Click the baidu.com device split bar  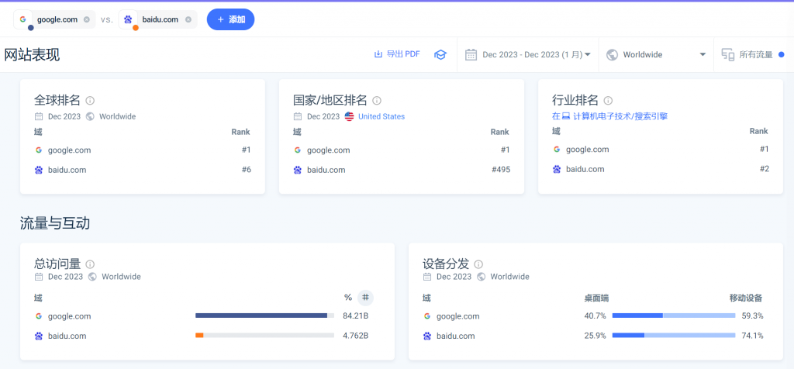pyautogui.click(x=674, y=335)
